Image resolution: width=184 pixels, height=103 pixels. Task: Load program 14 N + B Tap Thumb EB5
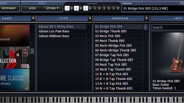pos(118,88)
